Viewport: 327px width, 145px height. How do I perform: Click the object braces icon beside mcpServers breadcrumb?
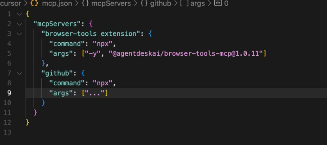tap(85, 4)
